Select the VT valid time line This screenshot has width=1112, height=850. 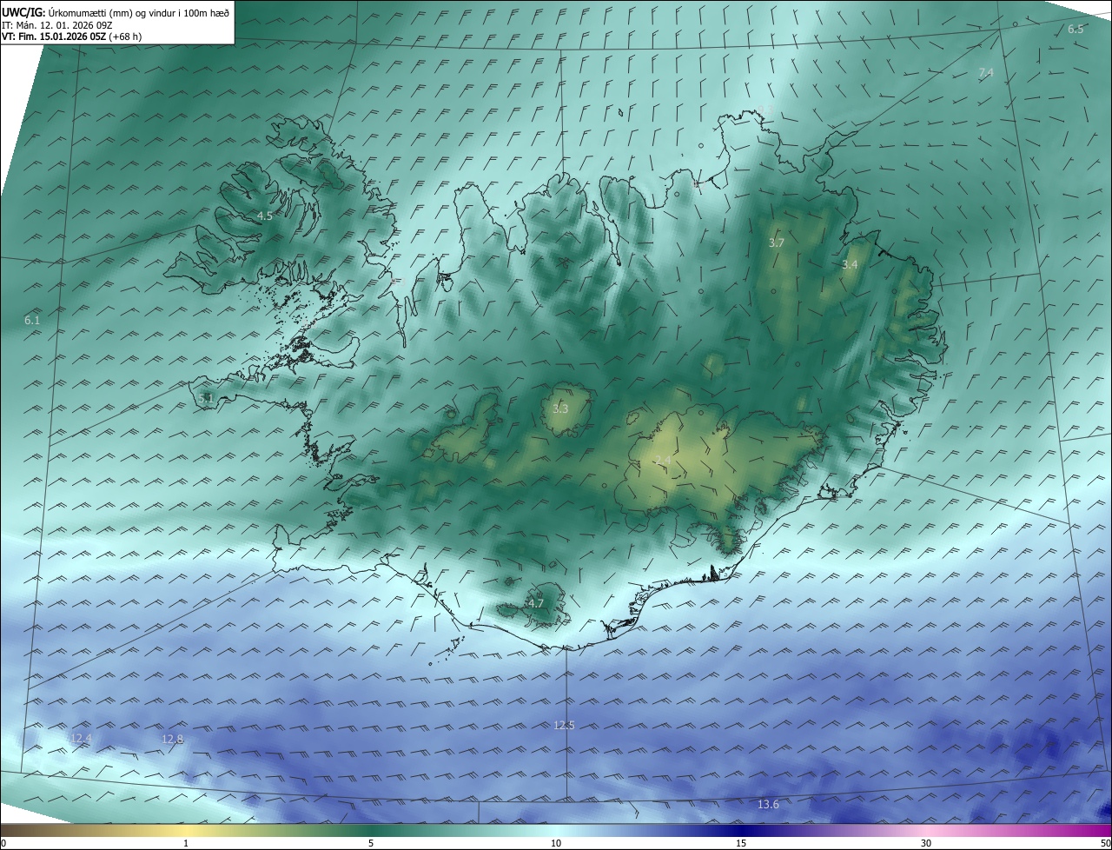coord(72,37)
